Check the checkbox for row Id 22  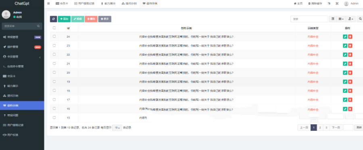(x=54, y=54)
